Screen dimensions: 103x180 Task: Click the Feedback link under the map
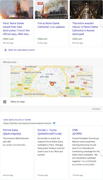(96, 109)
